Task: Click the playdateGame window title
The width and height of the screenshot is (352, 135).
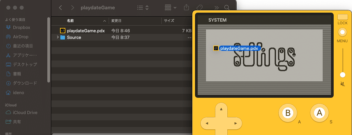Action: pyautogui.click(x=98, y=8)
